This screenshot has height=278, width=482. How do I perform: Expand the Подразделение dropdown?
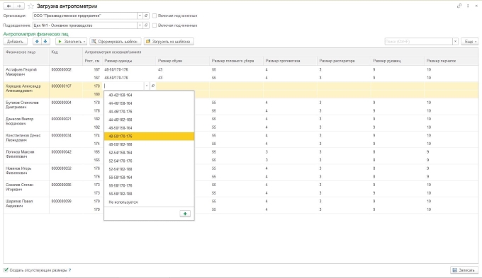click(140, 25)
